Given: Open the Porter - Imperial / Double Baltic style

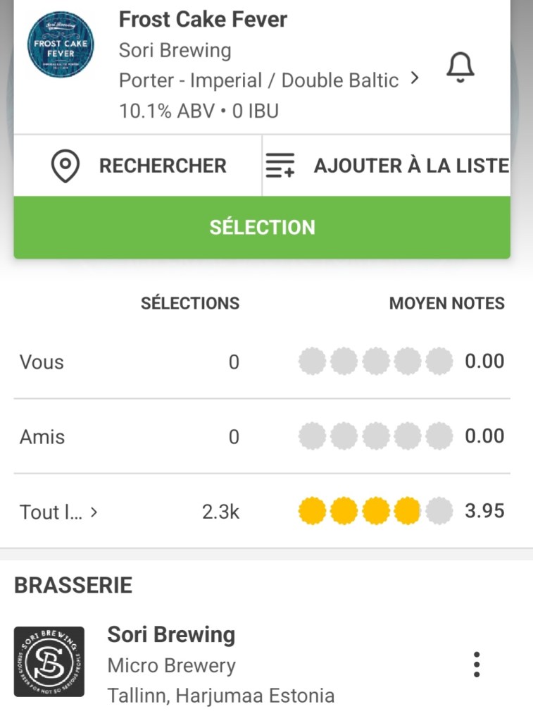Looking at the screenshot, I should tap(258, 80).
